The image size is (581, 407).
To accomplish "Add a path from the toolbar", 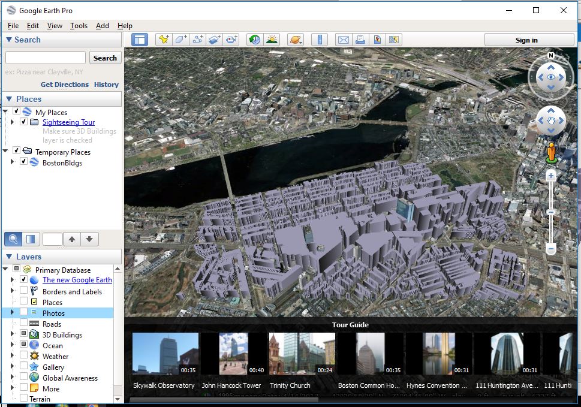I will (x=197, y=40).
